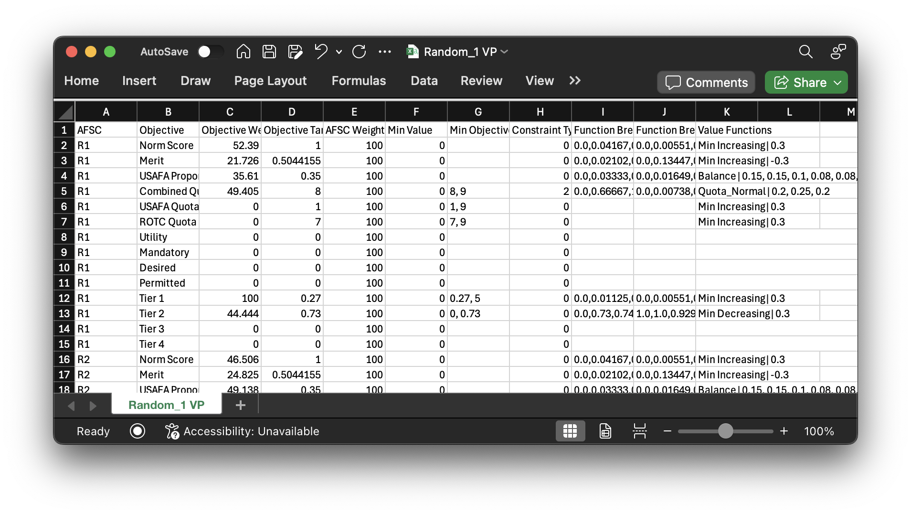
Task: Open the Data ribbon tab
Action: click(424, 81)
